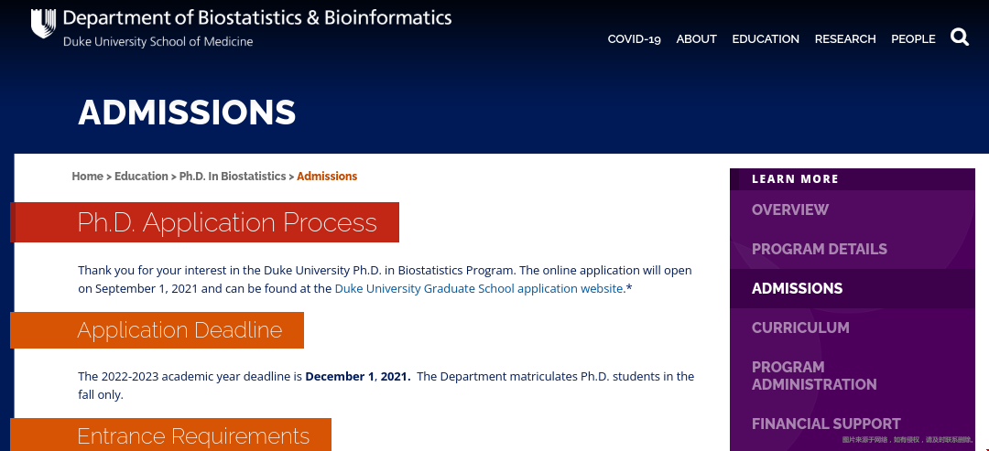Open Ph.D. In Biostatistics breadcrumb

coord(233,177)
